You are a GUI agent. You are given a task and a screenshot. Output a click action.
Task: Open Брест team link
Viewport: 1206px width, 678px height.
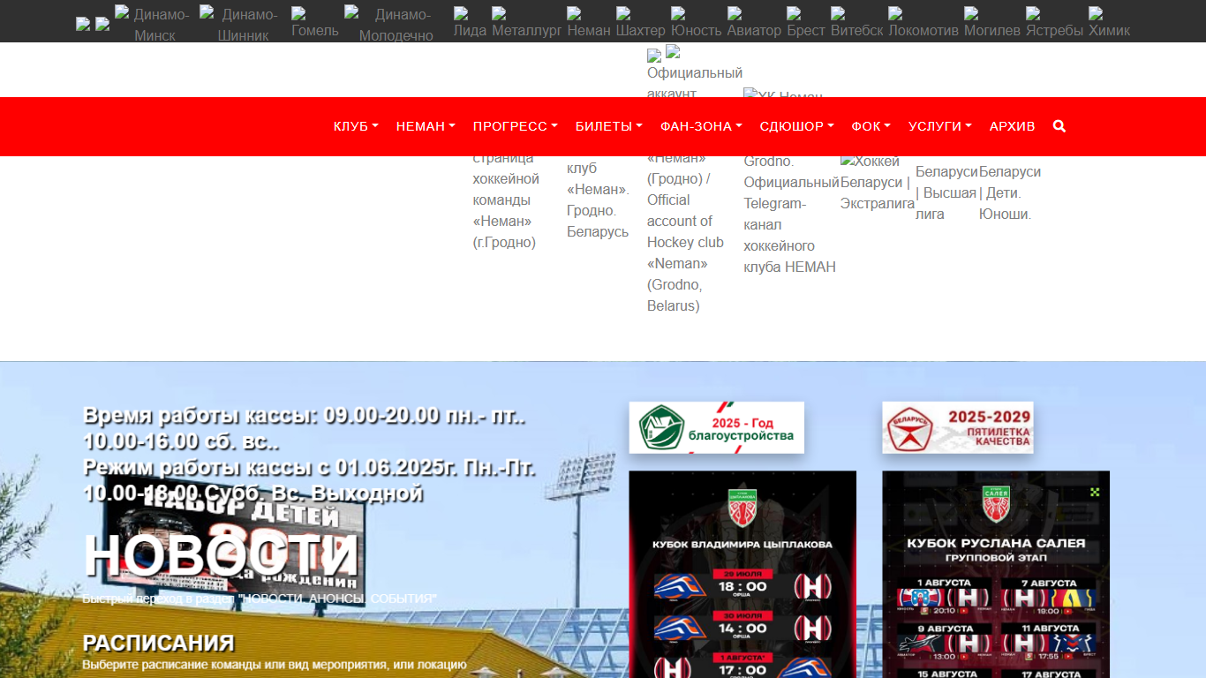coord(806,24)
